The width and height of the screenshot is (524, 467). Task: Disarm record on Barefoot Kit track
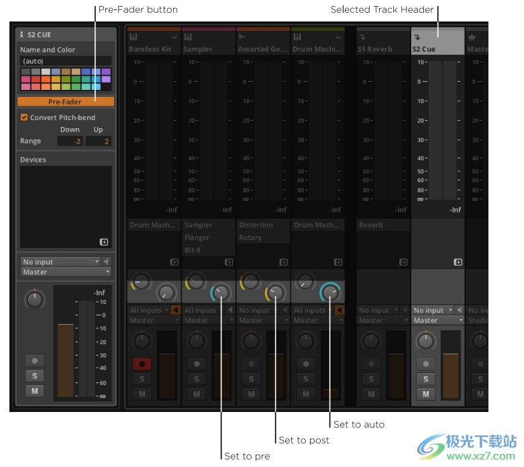pyautogui.click(x=142, y=364)
